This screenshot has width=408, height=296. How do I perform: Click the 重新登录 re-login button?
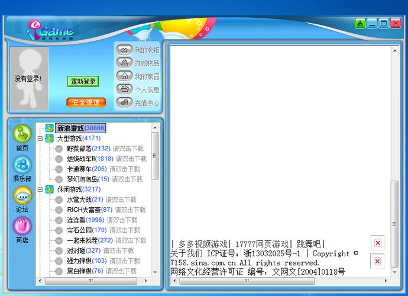pos(83,81)
